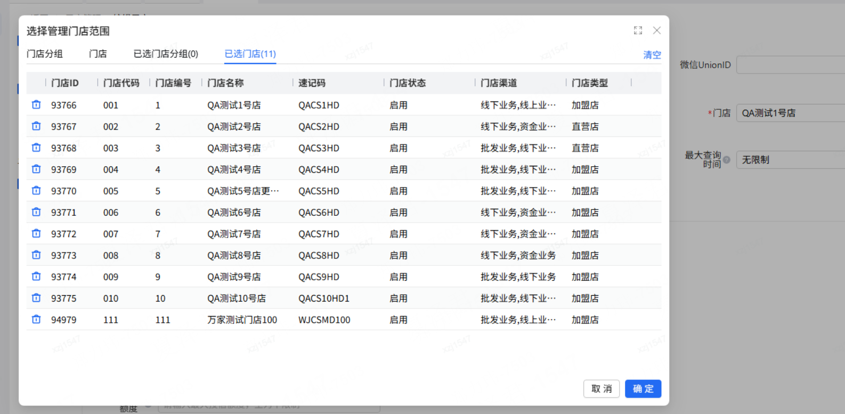Click the mnemonic code QACS2HD

(x=319, y=126)
